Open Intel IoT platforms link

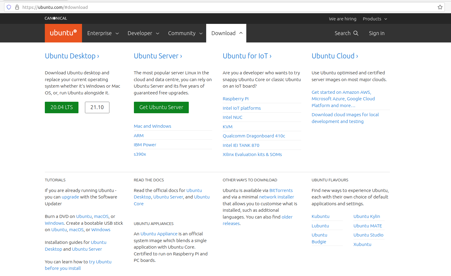tap(242, 108)
